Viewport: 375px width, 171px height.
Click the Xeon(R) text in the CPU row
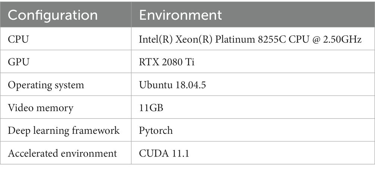click(x=190, y=39)
